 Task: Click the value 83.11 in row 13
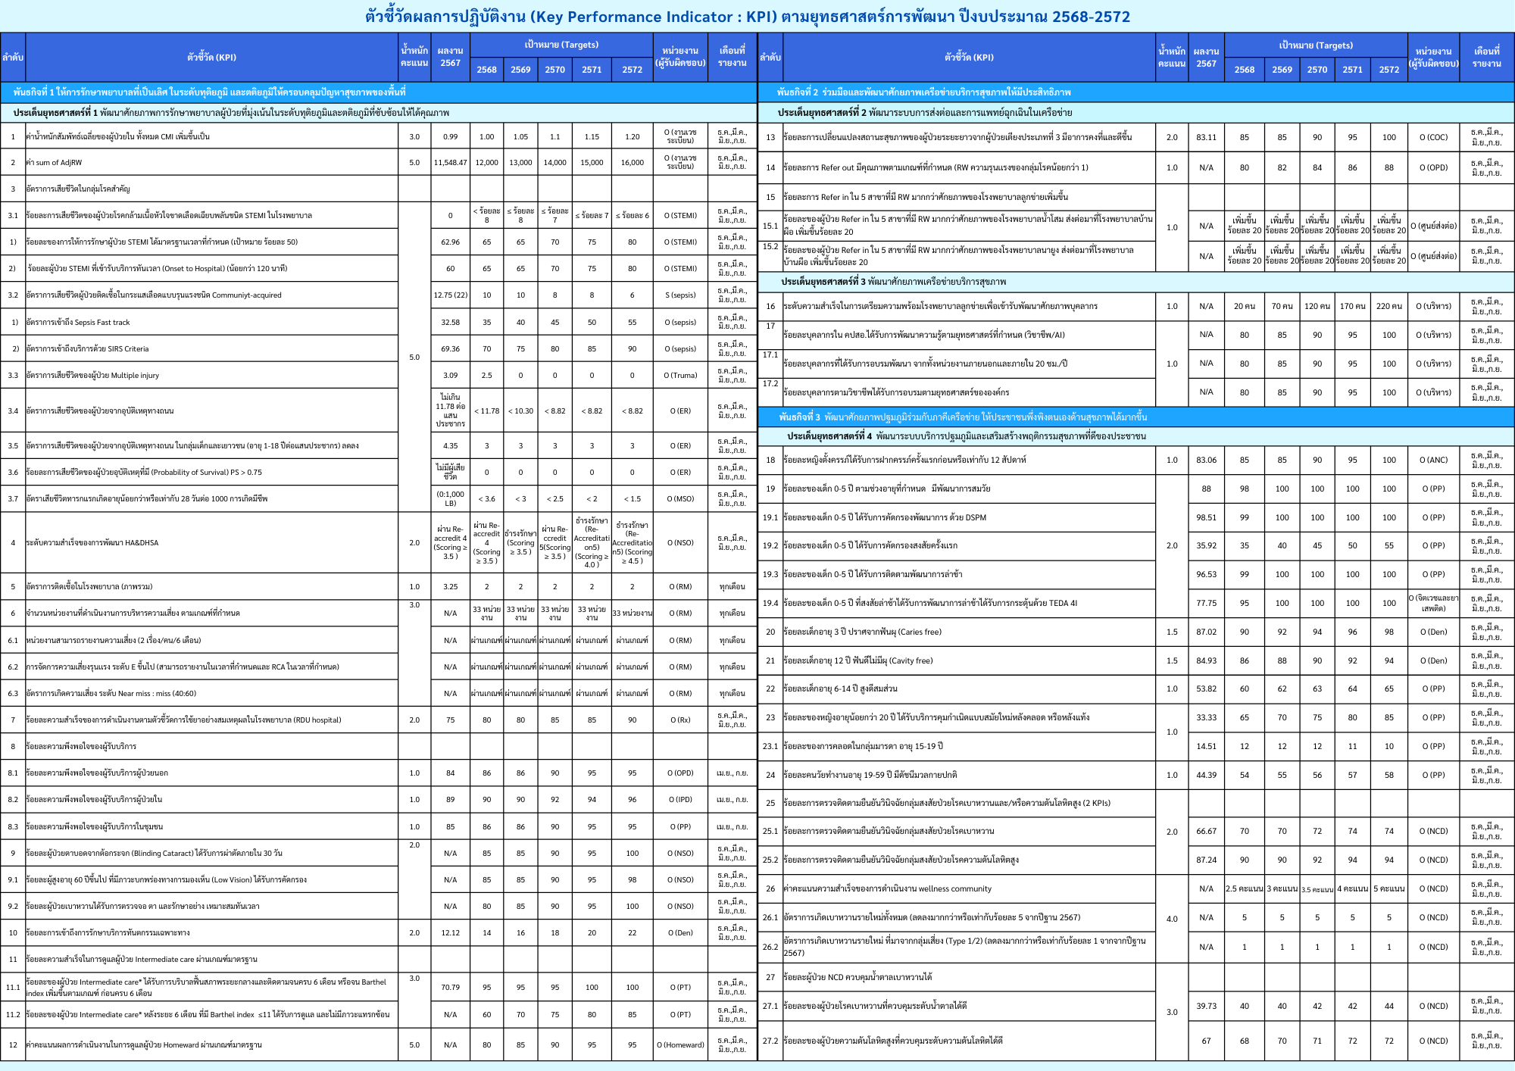[1206, 138]
